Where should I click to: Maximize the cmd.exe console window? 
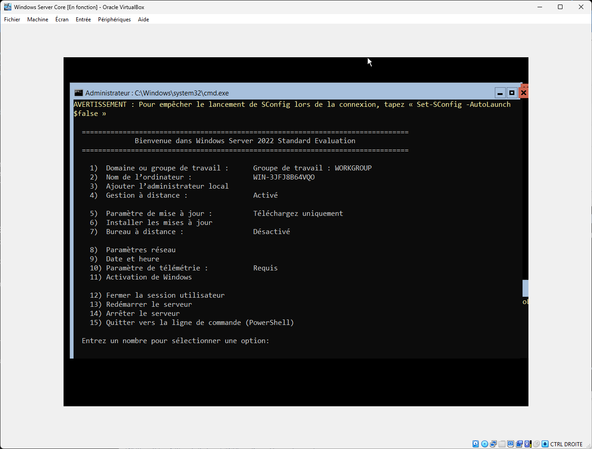pos(512,93)
